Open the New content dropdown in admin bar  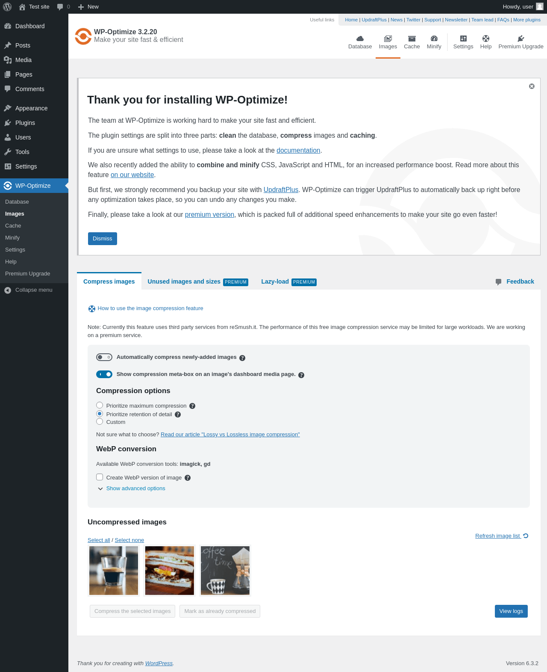pyautogui.click(x=88, y=7)
